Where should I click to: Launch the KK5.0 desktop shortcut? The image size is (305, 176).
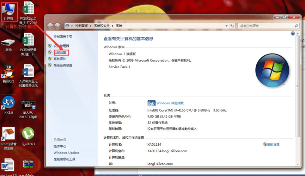8,103
